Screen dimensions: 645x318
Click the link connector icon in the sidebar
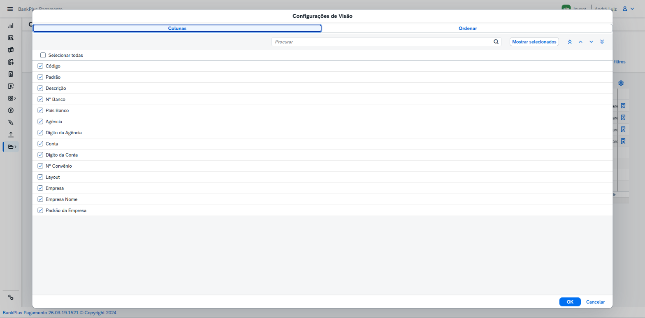[11, 122]
